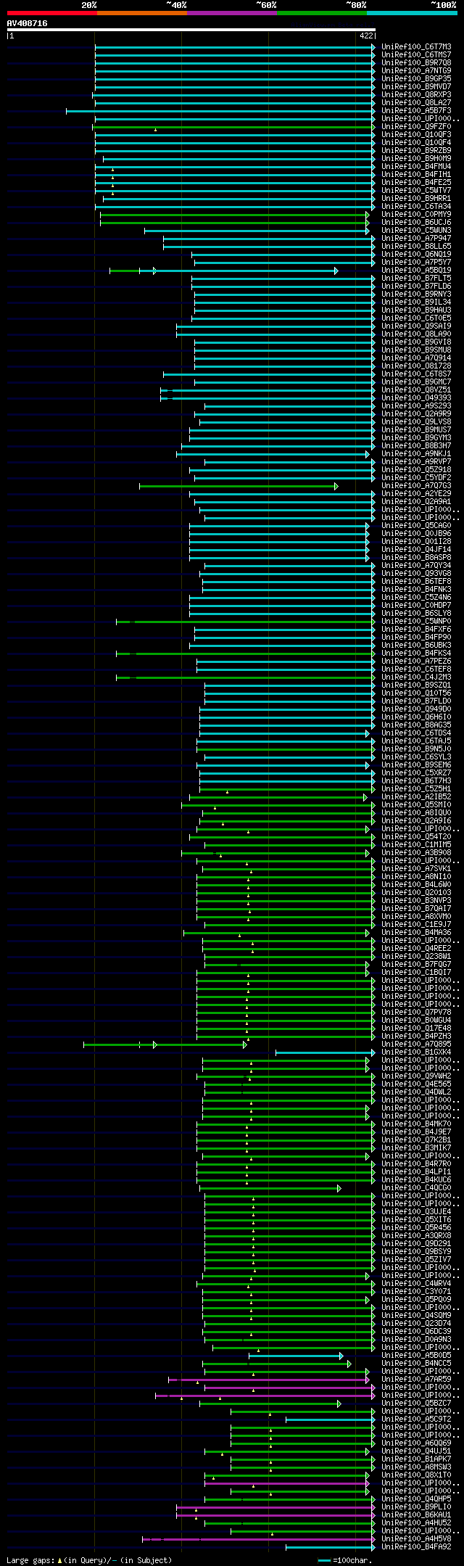Open hit UniRef100_B9GP35
The width and height of the screenshot is (464, 1566).
coord(416,78)
